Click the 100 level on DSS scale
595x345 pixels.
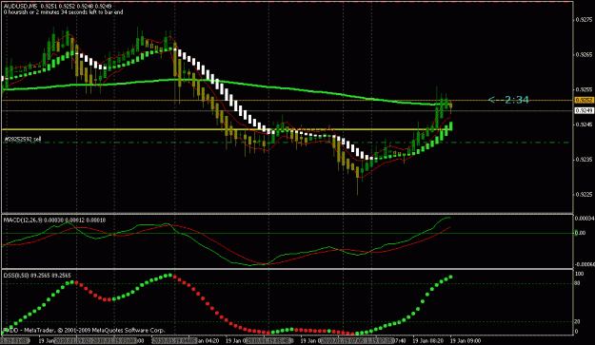pos(579,274)
